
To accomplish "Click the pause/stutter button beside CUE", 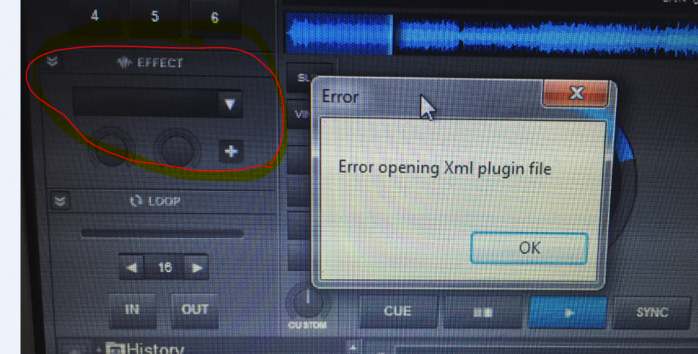I will pyautogui.click(x=482, y=312).
